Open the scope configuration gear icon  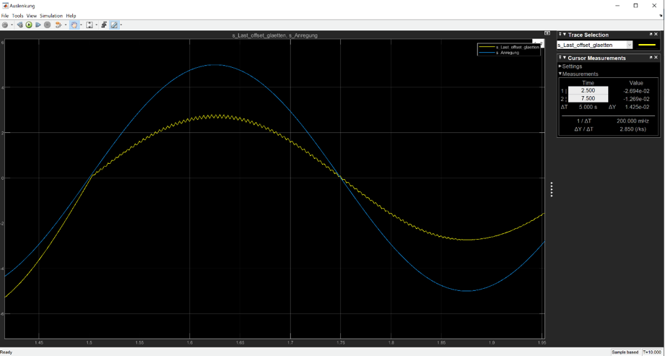5,25
